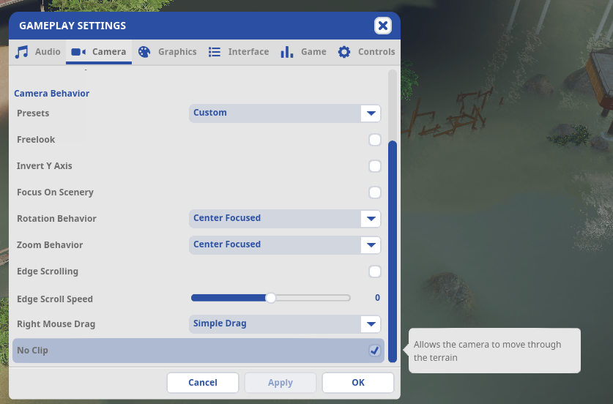
Task: Expand Right Mouse Drag dropdown
Action: click(x=285, y=324)
